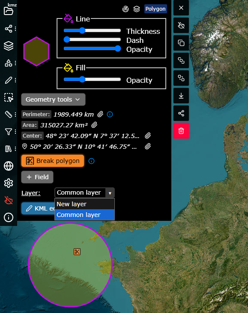
Task: Download the polygon with arrow icon
Action: (181, 96)
